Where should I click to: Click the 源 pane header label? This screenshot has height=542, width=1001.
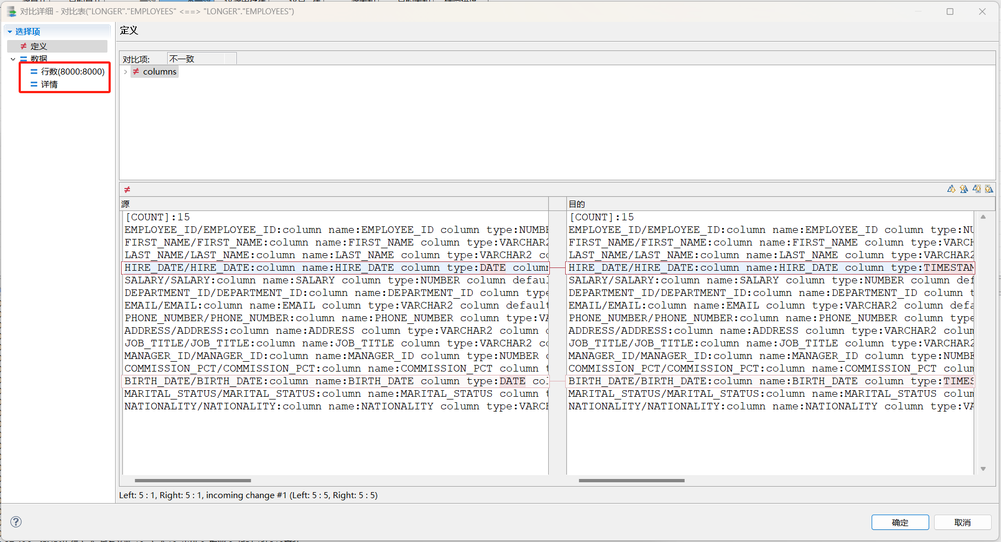[x=126, y=204]
